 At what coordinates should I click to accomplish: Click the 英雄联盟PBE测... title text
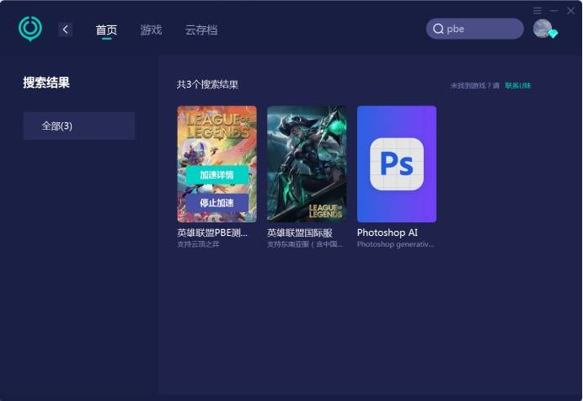[x=212, y=233]
